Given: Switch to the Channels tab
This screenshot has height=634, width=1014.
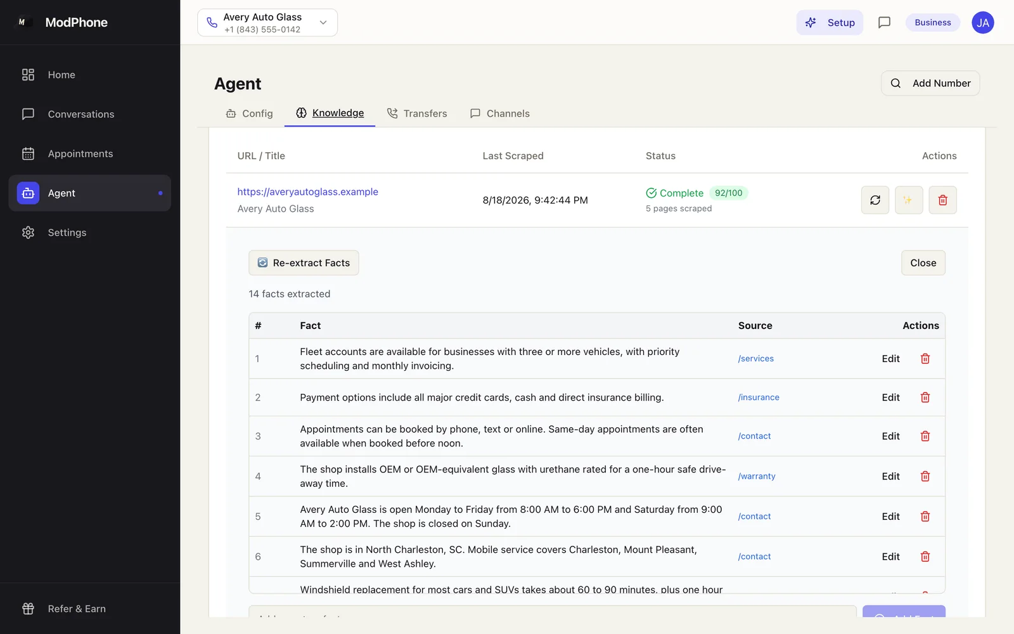Looking at the screenshot, I should (x=500, y=113).
